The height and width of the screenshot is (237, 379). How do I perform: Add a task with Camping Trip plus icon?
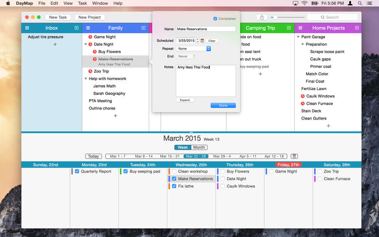click(x=260, y=74)
